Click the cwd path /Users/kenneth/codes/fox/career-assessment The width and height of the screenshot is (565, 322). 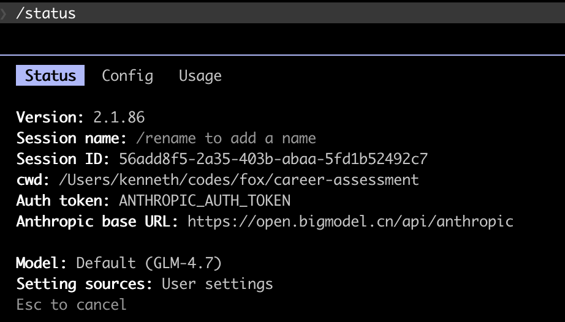click(x=239, y=180)
